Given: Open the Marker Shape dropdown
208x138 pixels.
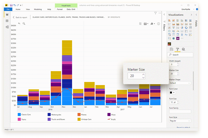Looking at the screenshot, I should tap(180, 83).
